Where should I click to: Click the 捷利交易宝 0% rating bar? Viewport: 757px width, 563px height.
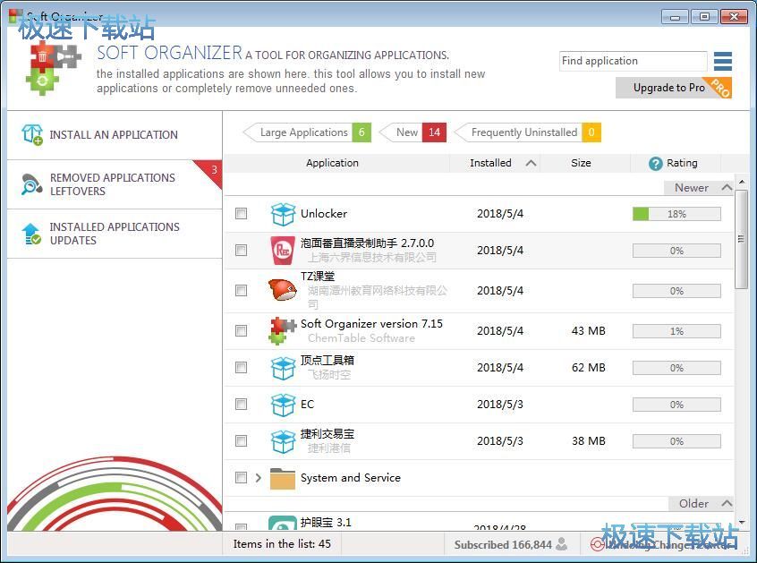point(676,441)
